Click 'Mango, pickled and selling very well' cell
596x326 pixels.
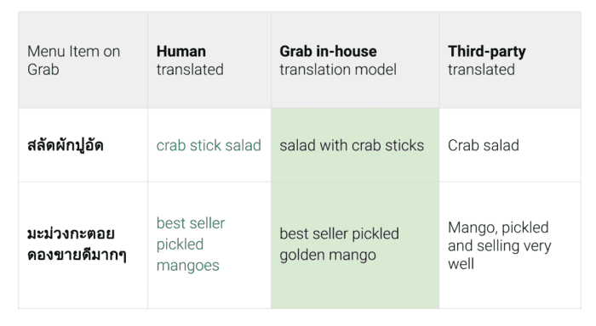click(x=510, y=245)
